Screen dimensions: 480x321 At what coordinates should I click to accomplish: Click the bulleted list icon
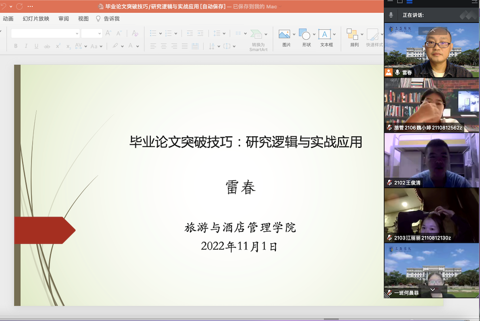153,33
